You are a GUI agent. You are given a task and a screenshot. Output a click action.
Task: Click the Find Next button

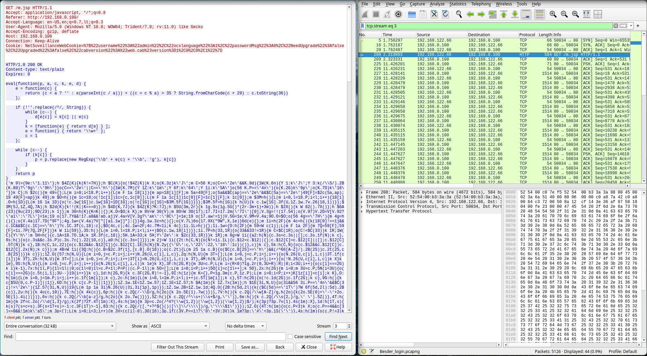[x=338, y=336]
